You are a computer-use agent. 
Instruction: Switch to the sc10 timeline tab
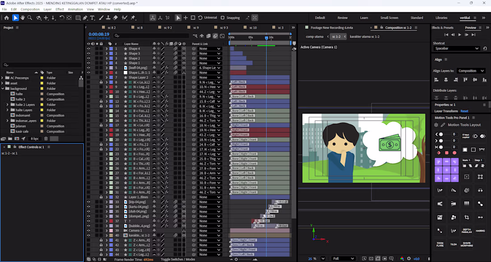pyautogui.click(x=253, y=28)
